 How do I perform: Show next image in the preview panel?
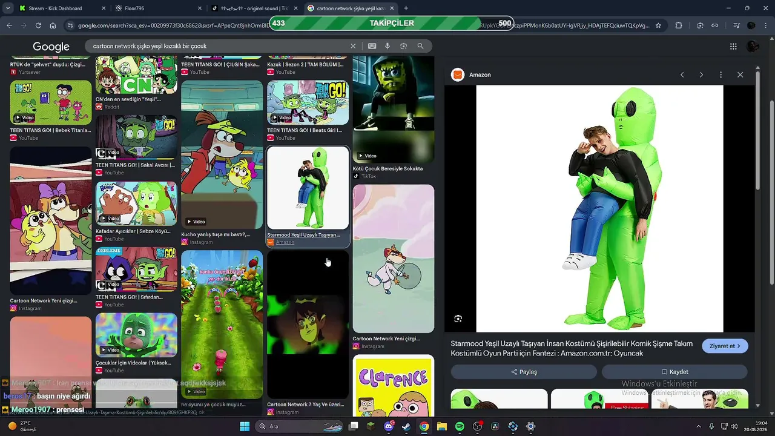(701, 74)
